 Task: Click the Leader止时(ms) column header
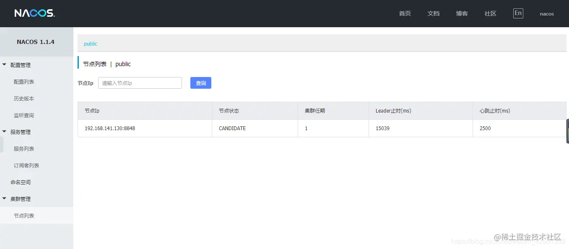[421, 111]
